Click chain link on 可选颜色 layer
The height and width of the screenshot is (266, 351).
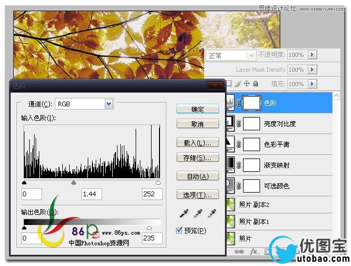click(x=239, y=186)
